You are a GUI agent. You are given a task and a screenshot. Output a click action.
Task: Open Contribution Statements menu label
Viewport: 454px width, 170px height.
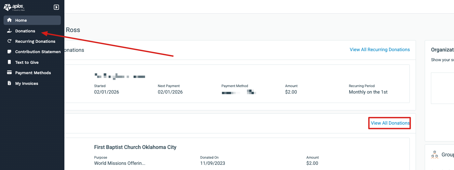click(x=38, y=52)
